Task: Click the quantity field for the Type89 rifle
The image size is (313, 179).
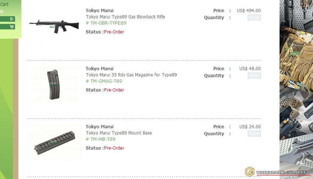Action: click(254, 17)
